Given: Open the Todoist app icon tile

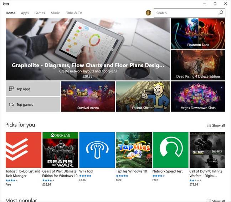Looking at the screenshot, I should (24, 150).
